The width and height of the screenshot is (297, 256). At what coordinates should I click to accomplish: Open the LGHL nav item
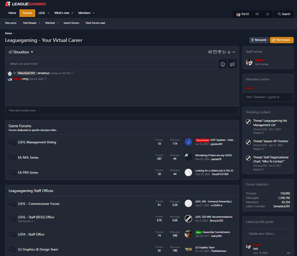pos(42,13)
